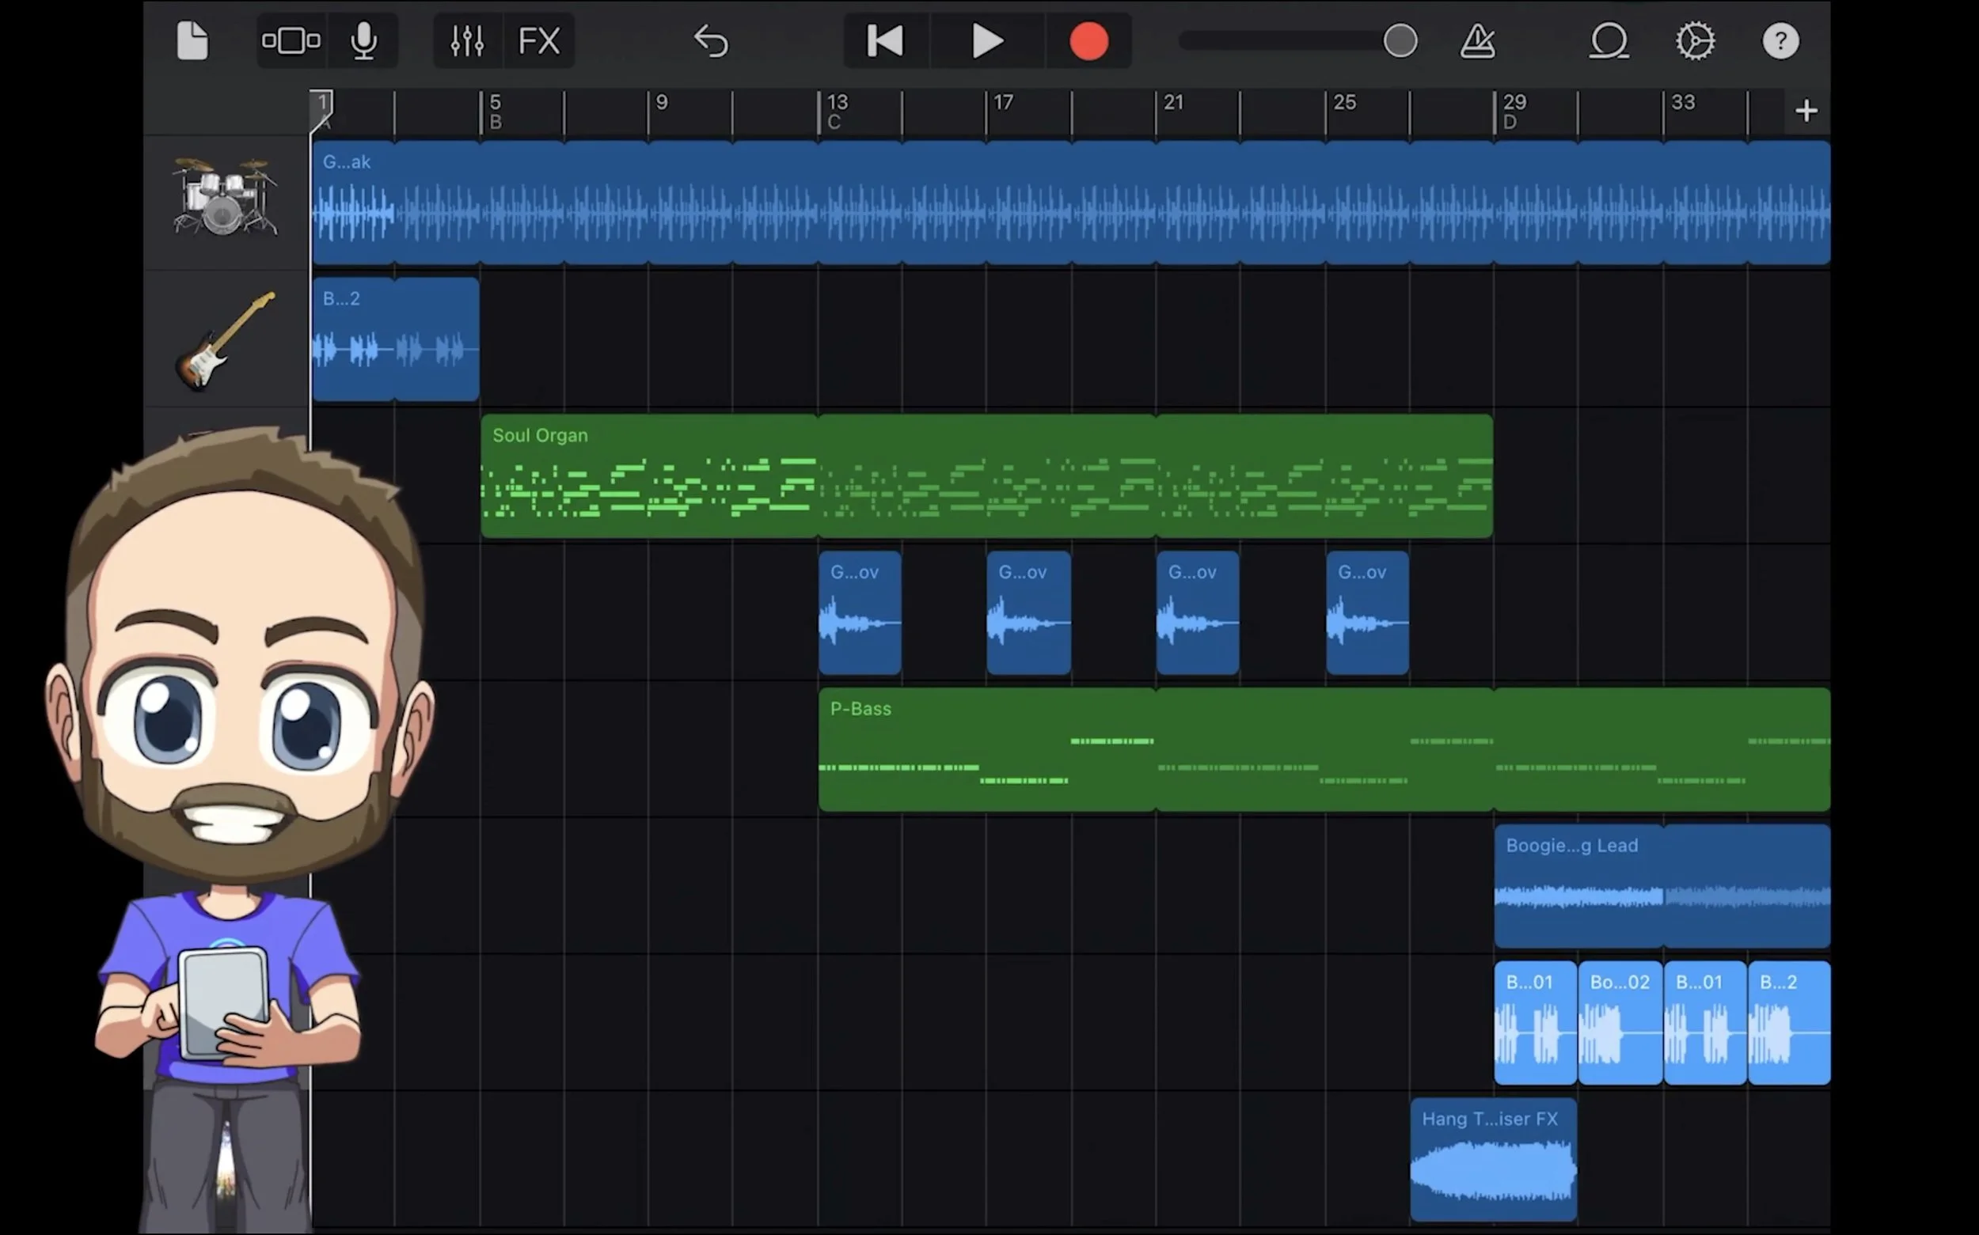Viewport: 1979px width, 1235px height.
Task: Add song section with plus button
Action: pyautogui.click(x=1806, y=110)
